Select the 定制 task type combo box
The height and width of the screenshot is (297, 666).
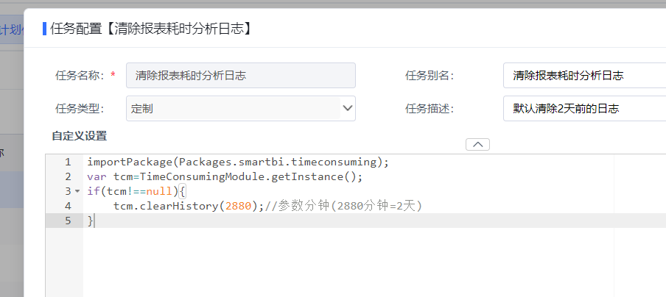(240, 109)
